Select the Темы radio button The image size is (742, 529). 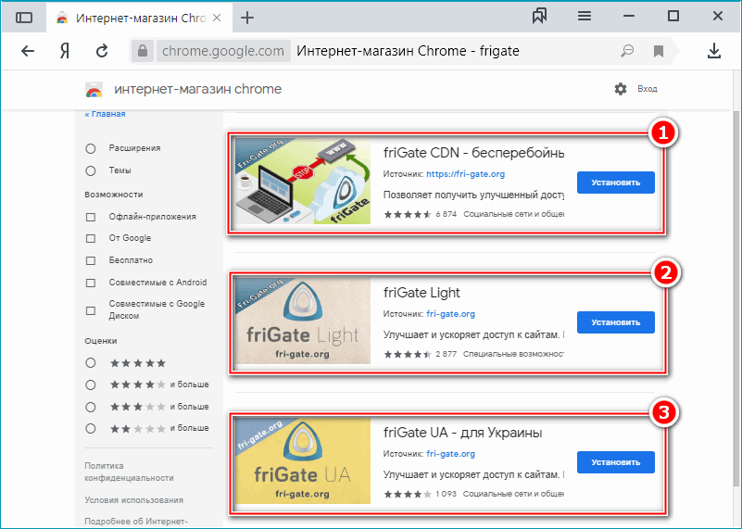[91, 170]
